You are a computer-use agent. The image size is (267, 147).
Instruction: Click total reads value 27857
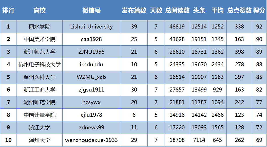tap(177, 90)
